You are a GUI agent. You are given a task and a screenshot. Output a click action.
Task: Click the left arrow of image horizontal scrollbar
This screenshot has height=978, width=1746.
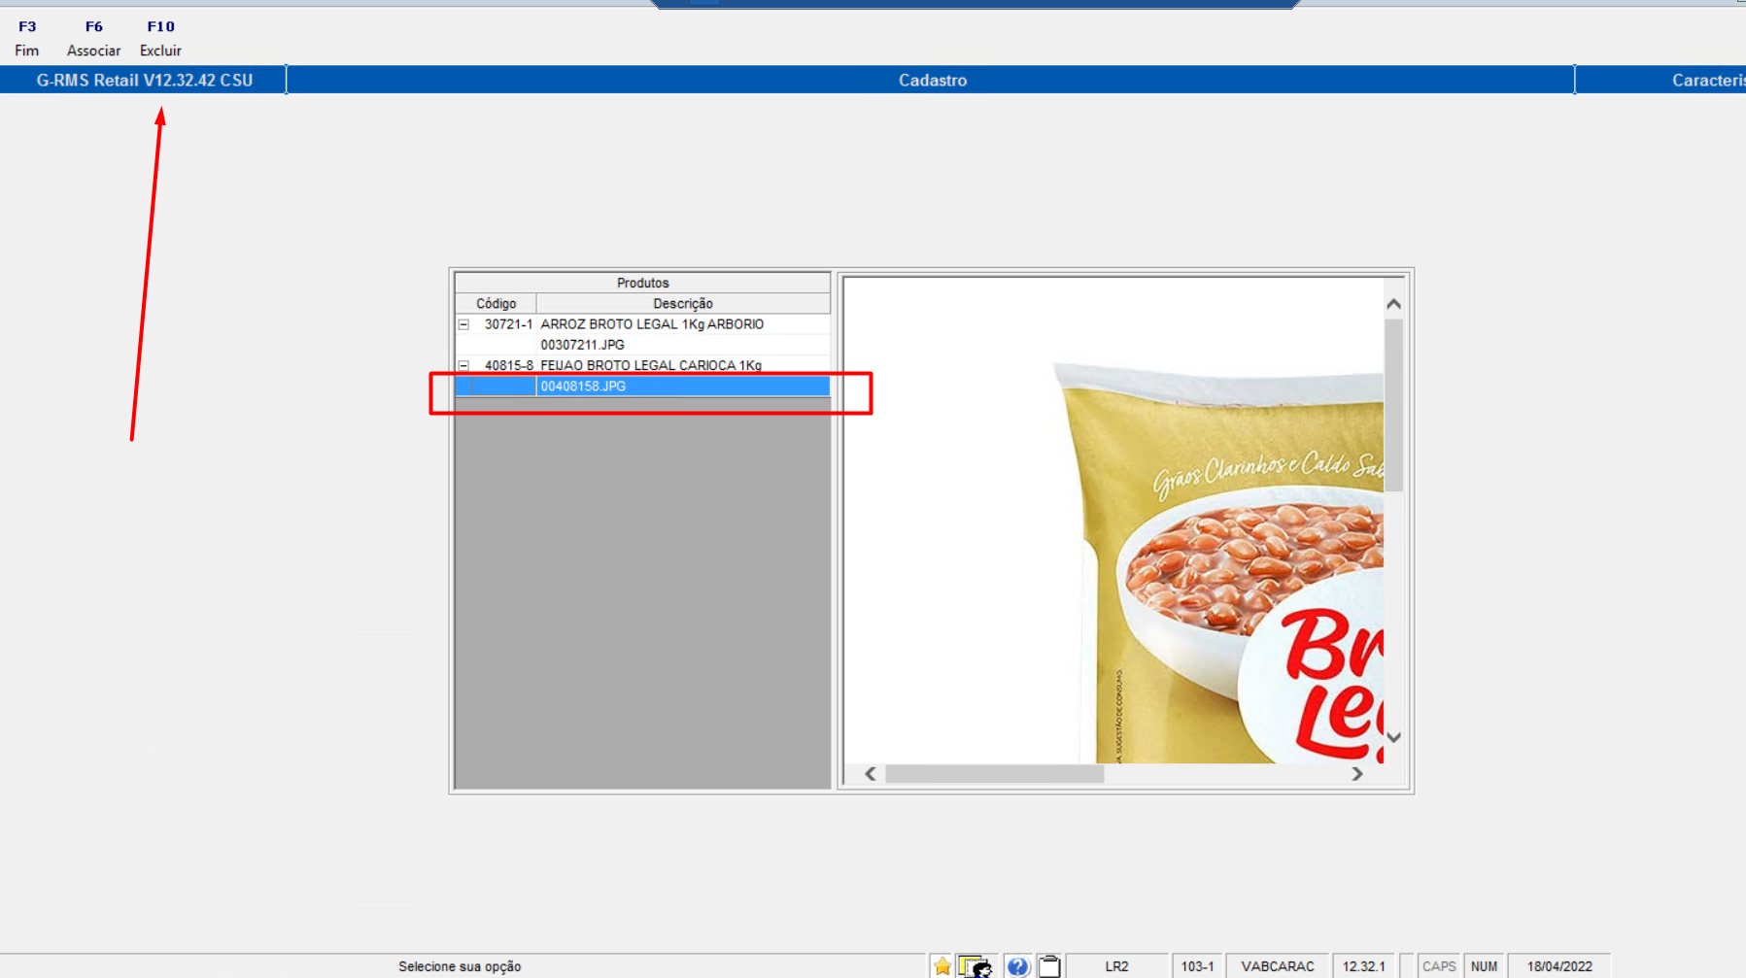871,774
